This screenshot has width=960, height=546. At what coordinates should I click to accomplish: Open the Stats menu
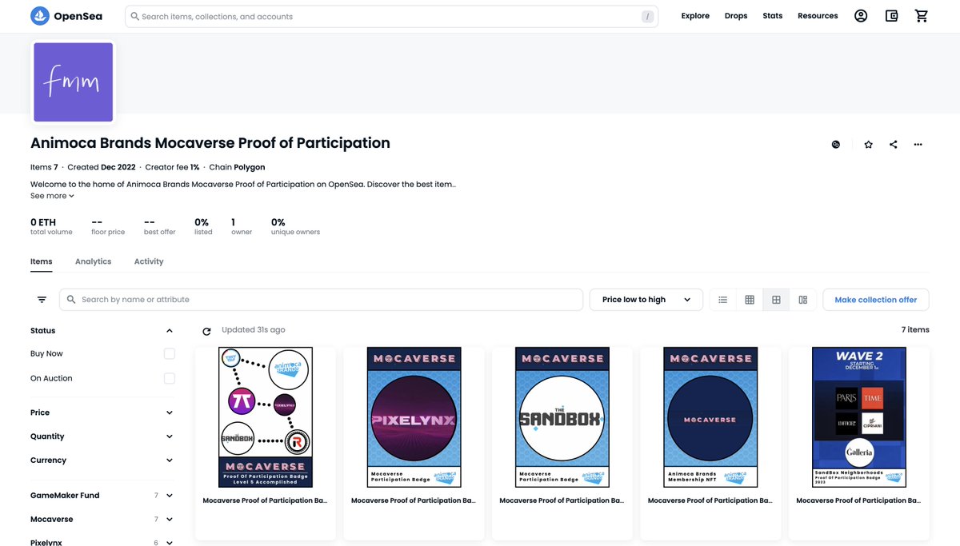[x=773, y=16]
